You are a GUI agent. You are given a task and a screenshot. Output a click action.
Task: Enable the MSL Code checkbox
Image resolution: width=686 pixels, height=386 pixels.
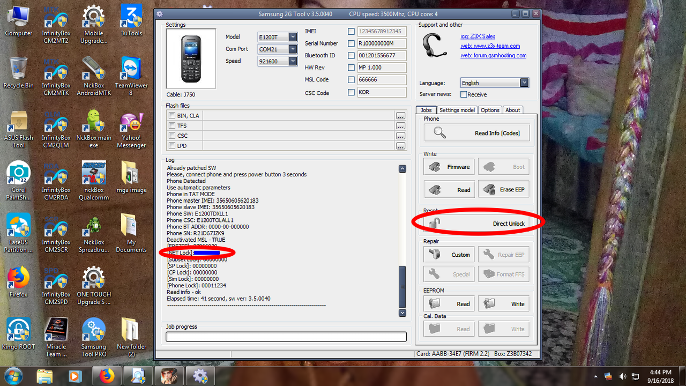coord(351,79)
